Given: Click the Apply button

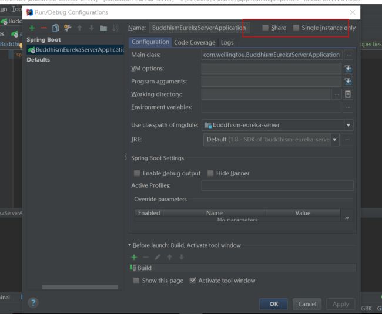Looking at the screenshot, I should point(341,304).
